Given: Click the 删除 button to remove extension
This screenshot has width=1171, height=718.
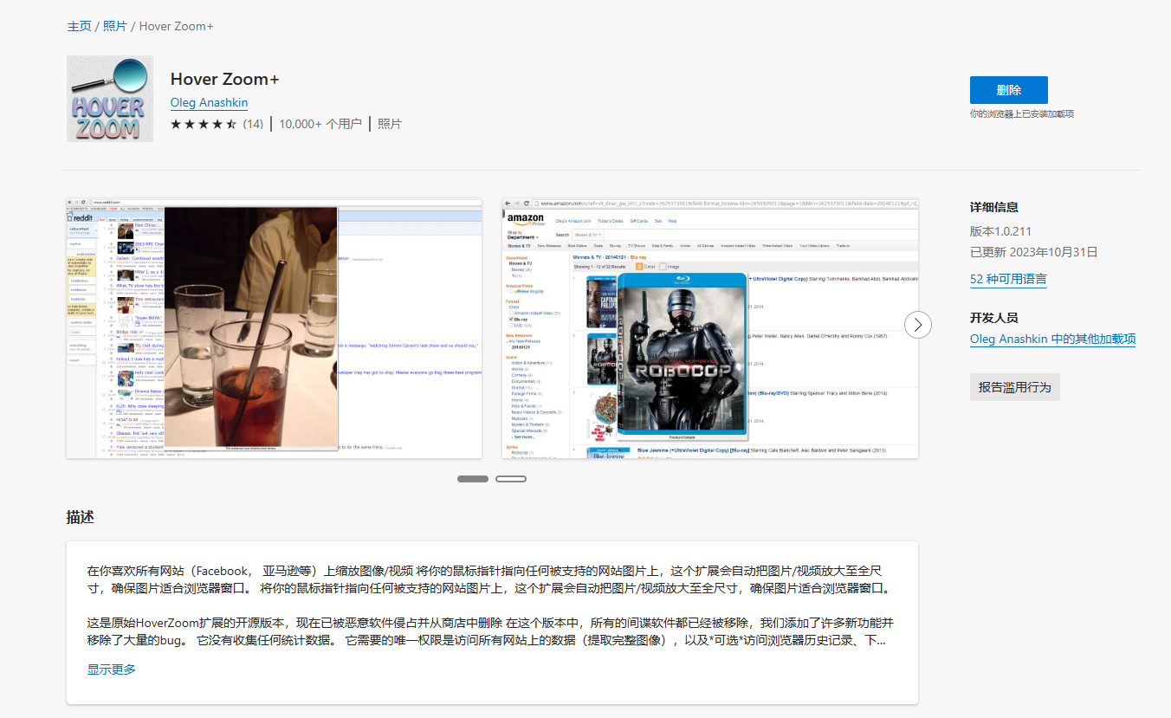Looking at the screenshot, I should (x=1009, y=90).
